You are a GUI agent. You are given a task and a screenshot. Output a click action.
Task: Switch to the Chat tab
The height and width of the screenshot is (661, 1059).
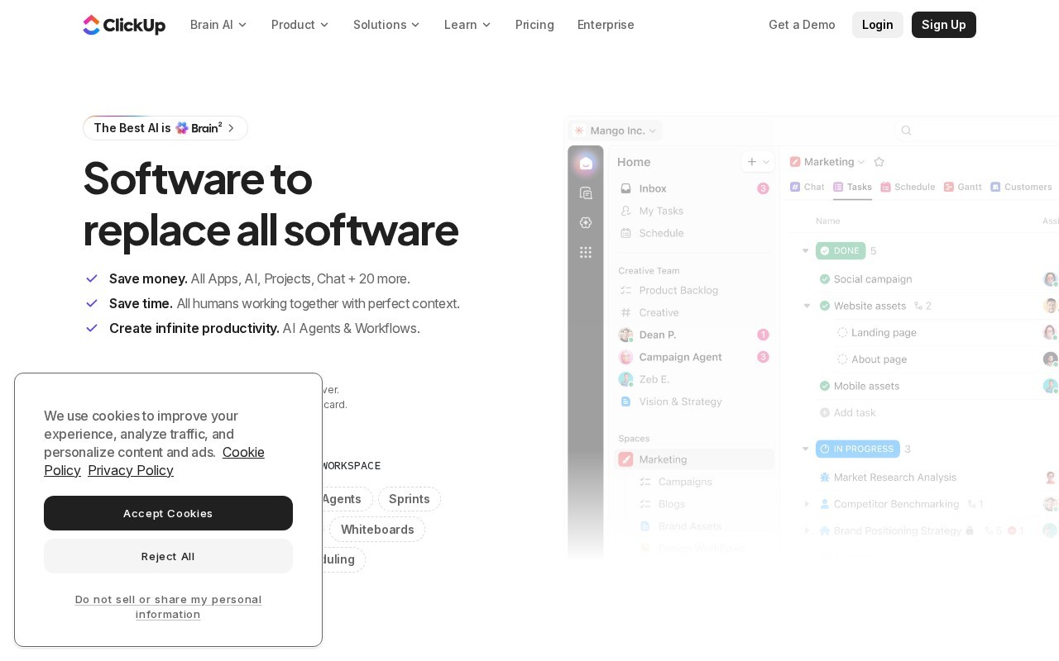click(x=807, y=187)
